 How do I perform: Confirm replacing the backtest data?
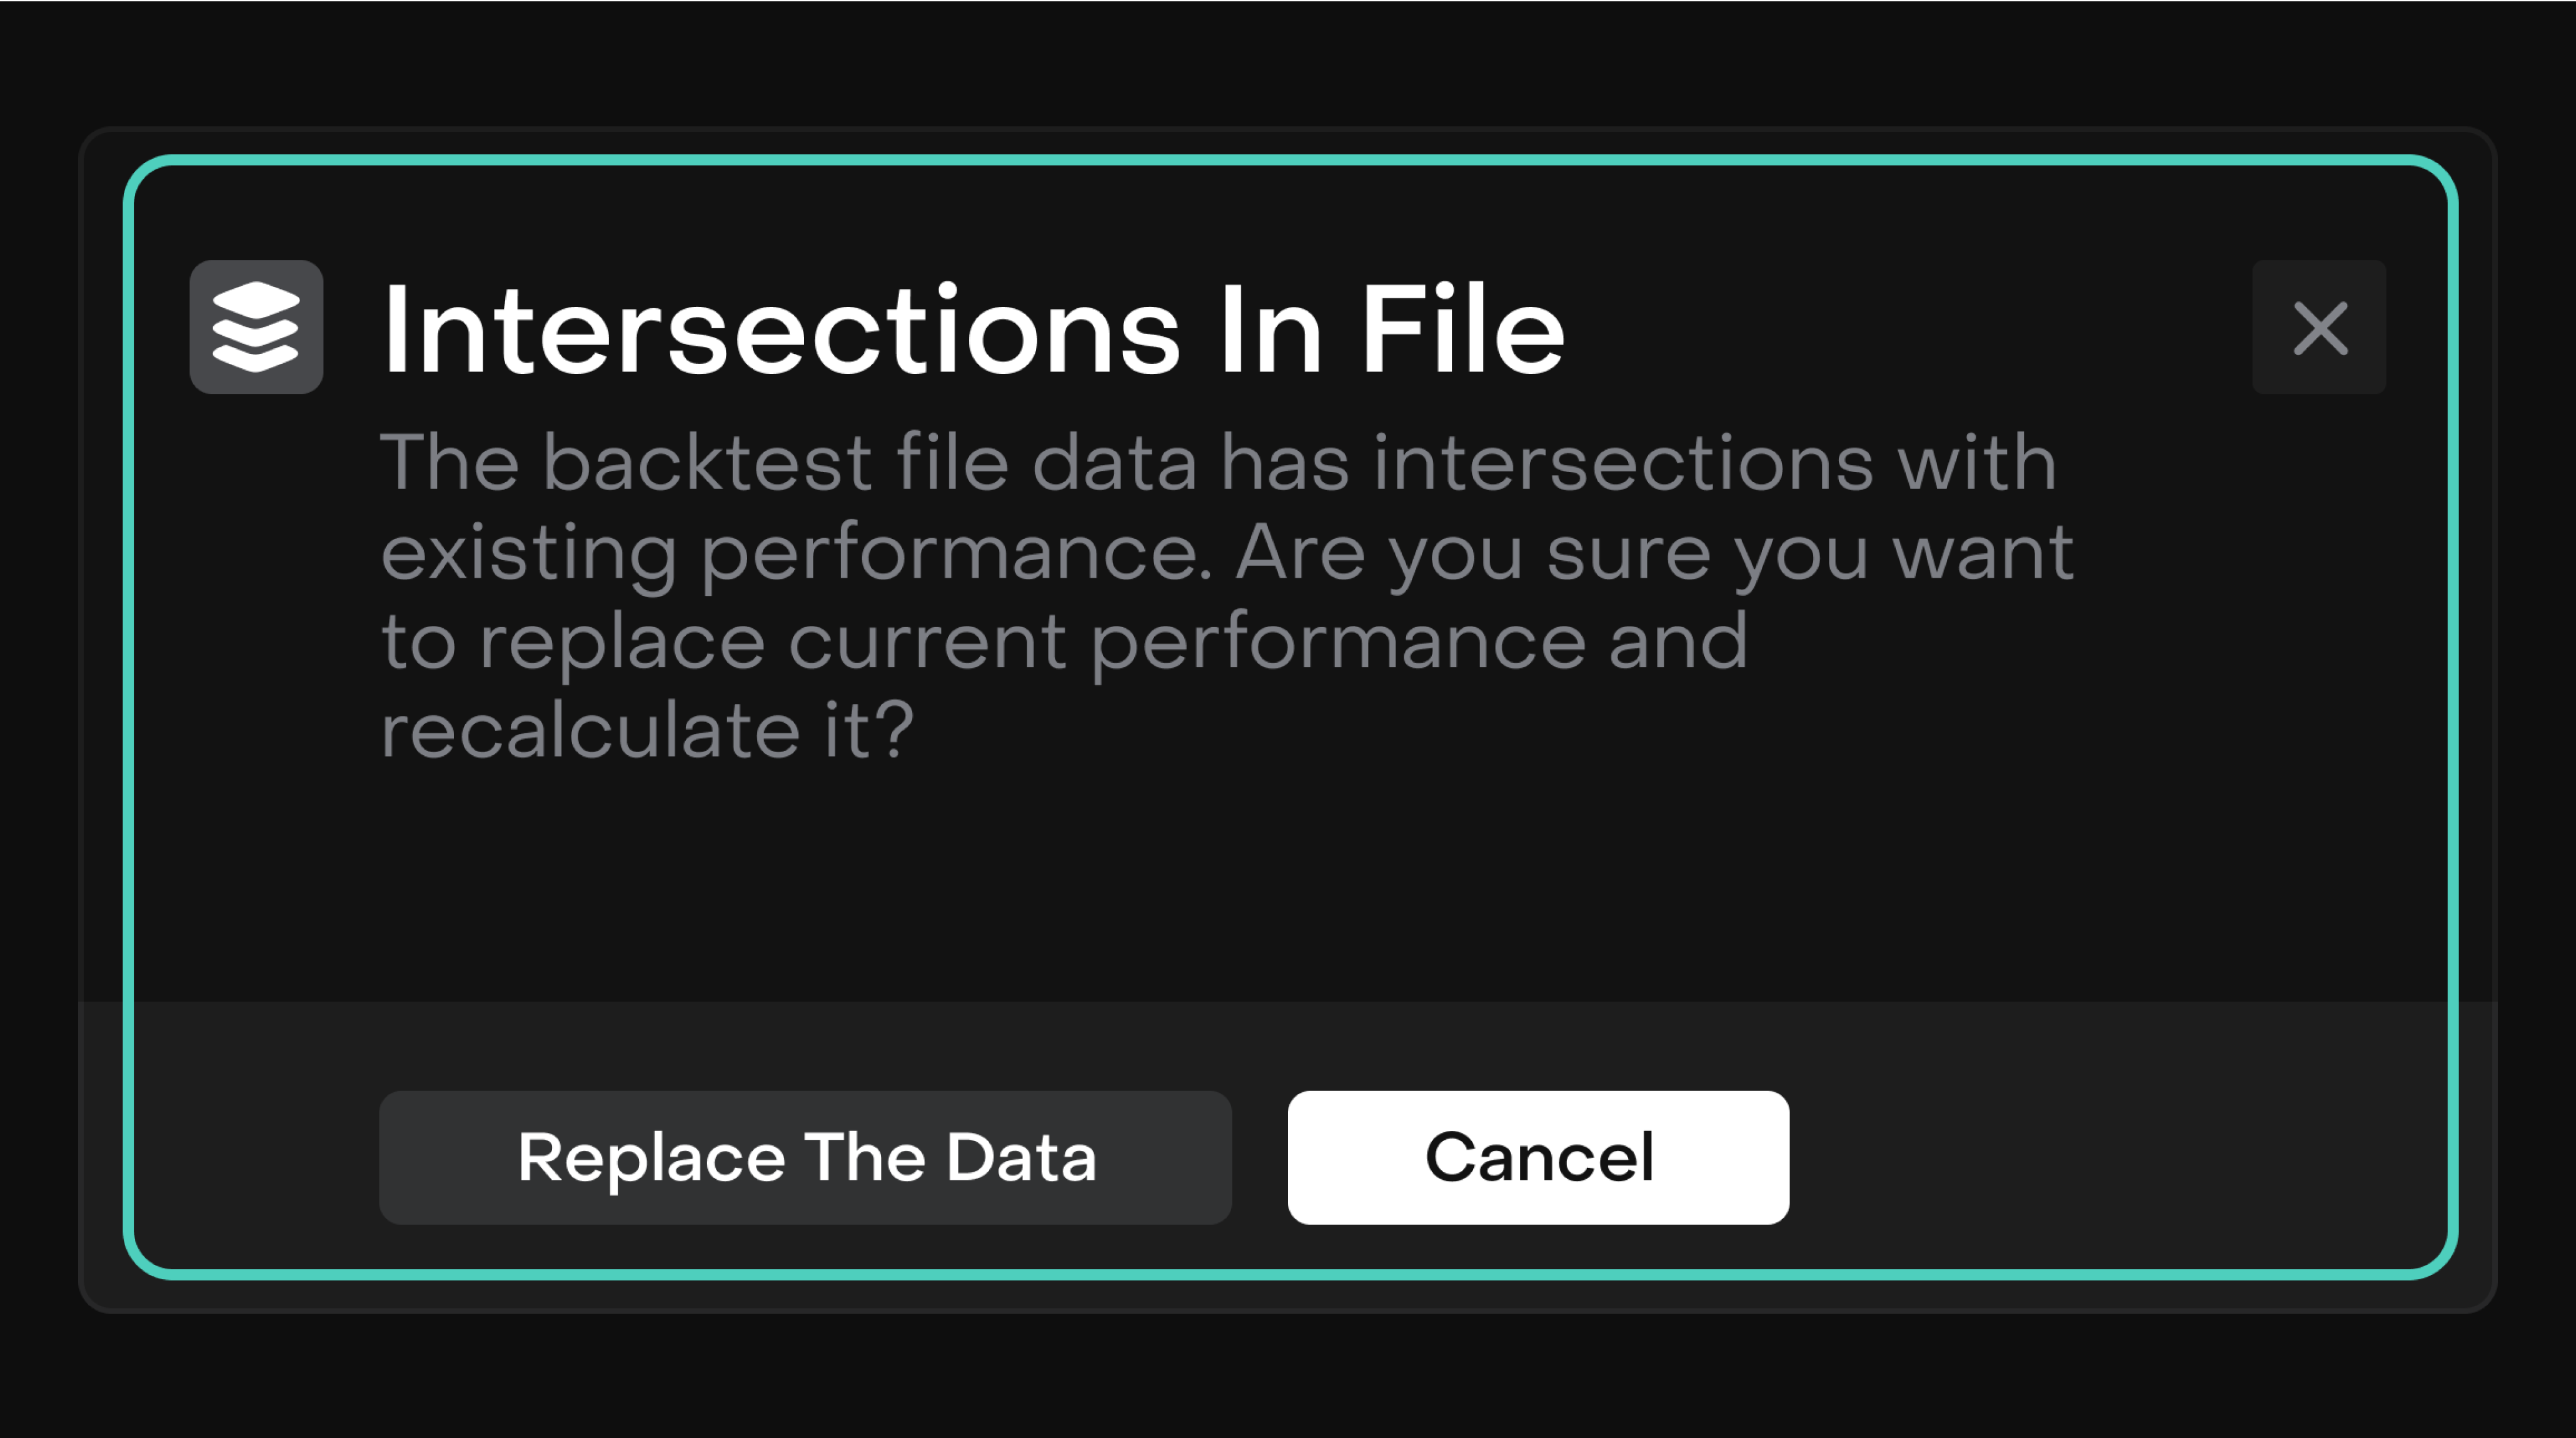[805, 1157]
